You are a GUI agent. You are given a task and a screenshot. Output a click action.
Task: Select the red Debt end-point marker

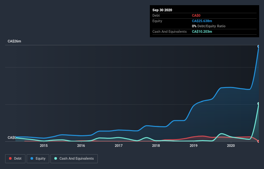point(259,141)
